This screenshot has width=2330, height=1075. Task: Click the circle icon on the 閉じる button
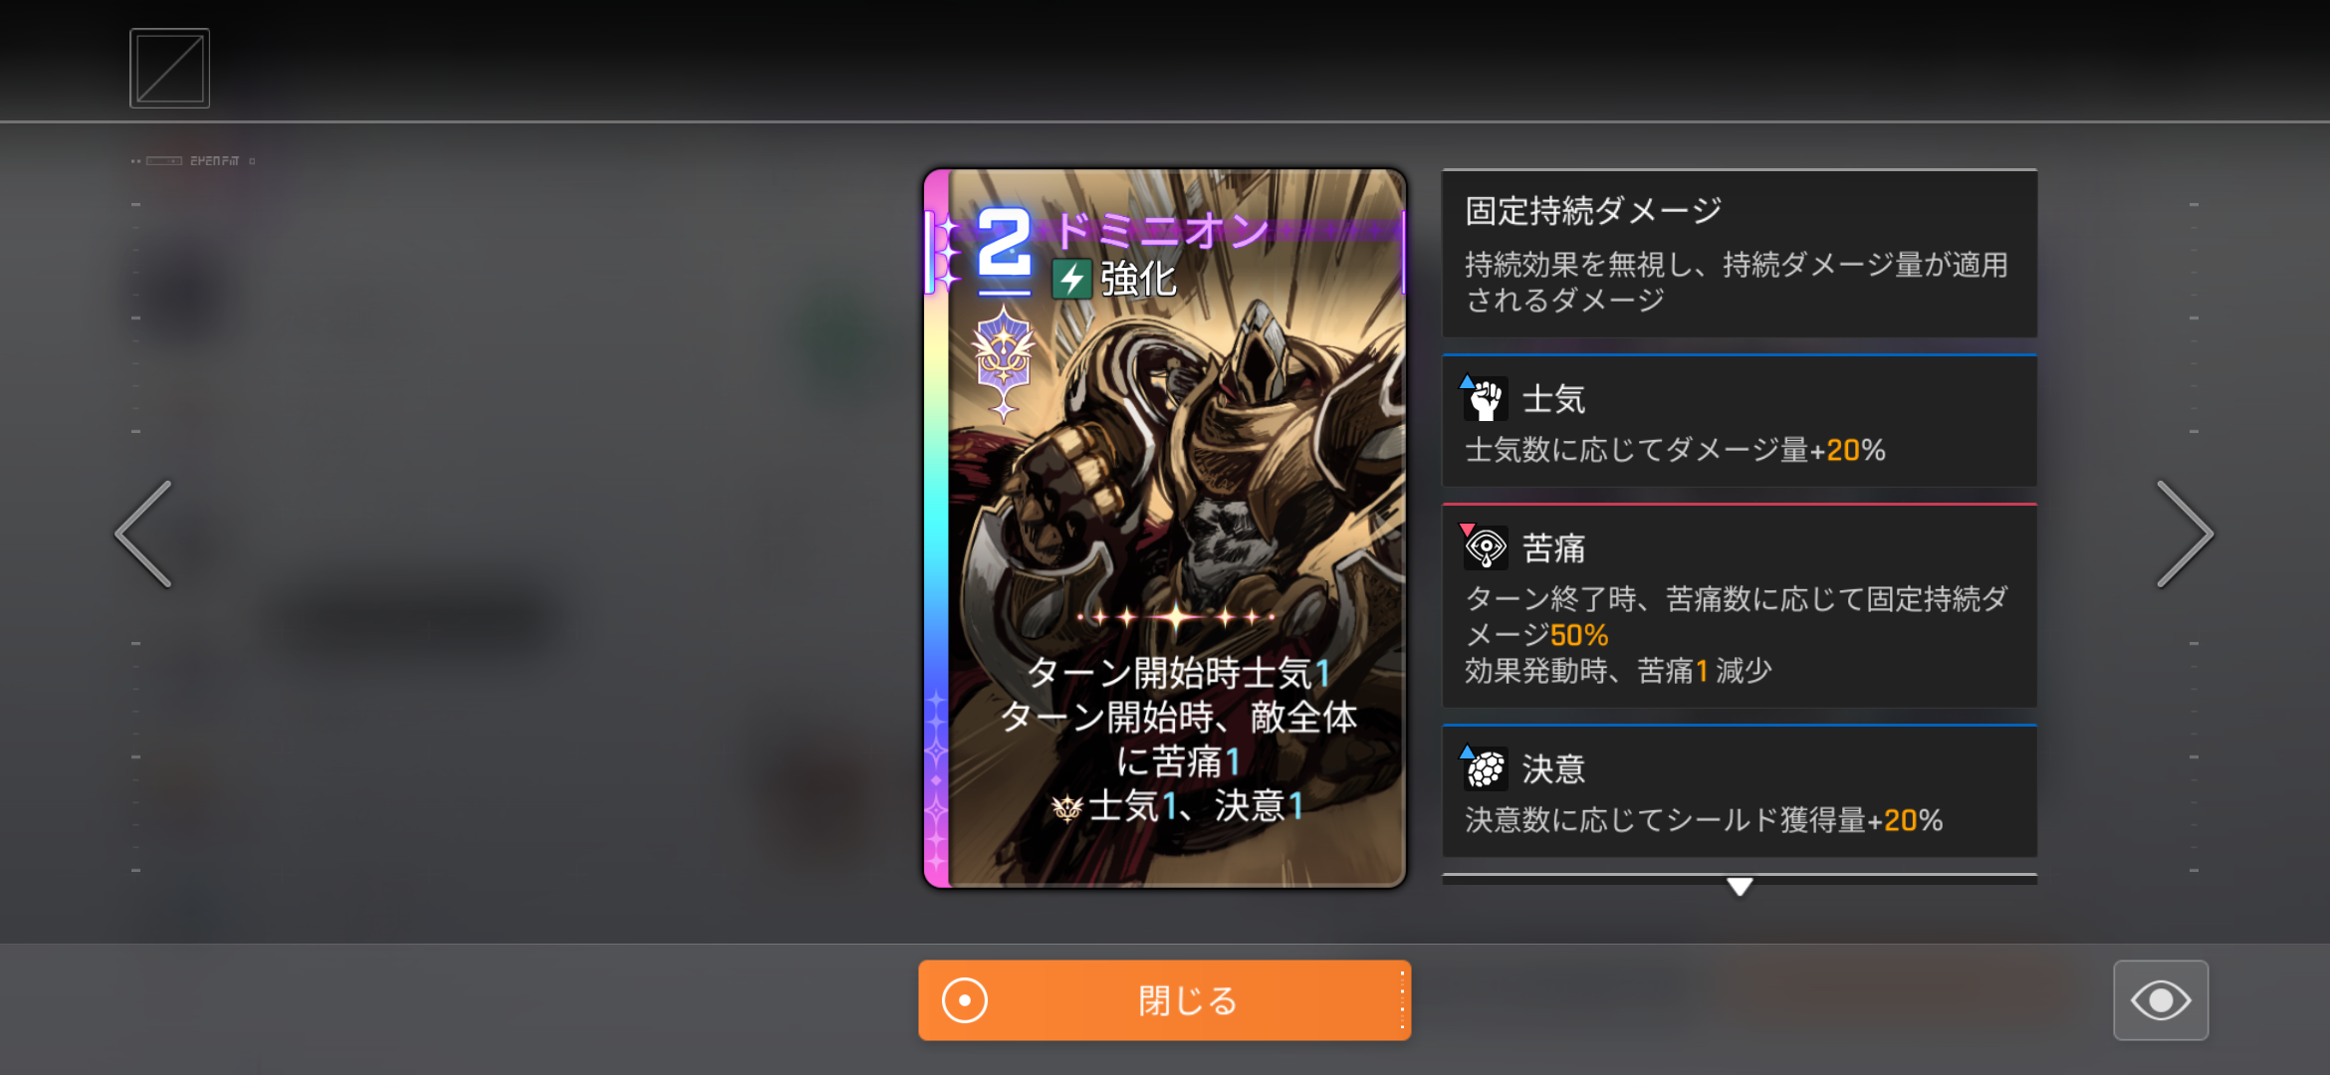click(964, 1000)
